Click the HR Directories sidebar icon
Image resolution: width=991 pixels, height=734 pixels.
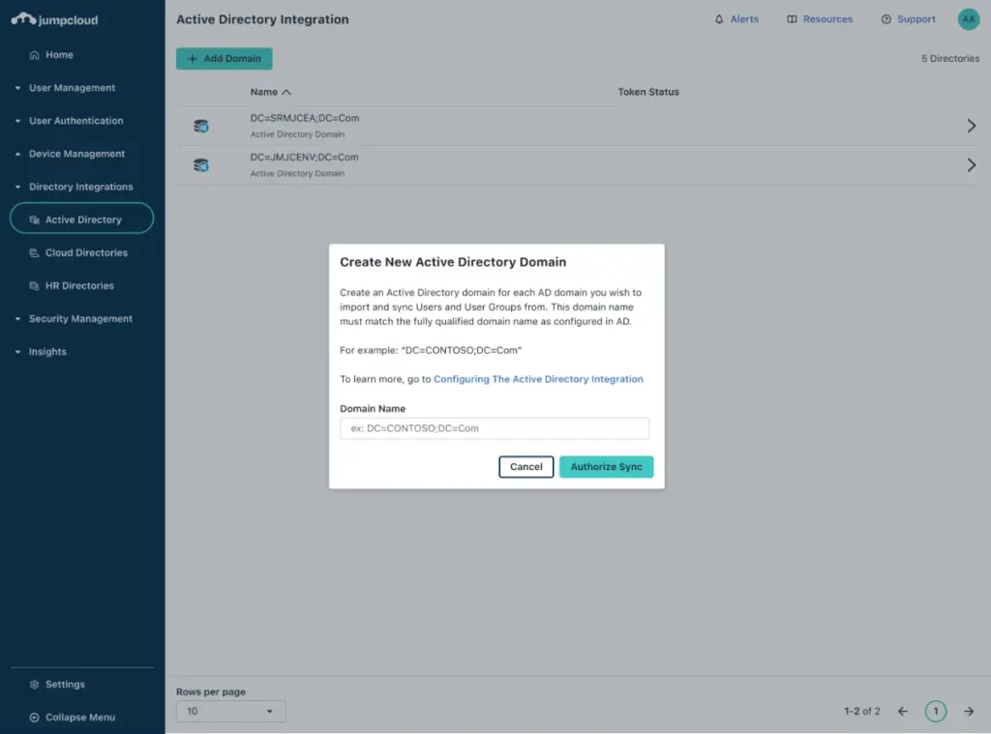pos(35,285)
